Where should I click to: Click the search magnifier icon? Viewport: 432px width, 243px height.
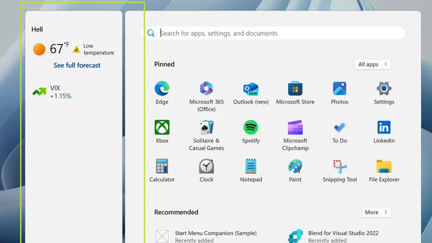click(151, 33)
